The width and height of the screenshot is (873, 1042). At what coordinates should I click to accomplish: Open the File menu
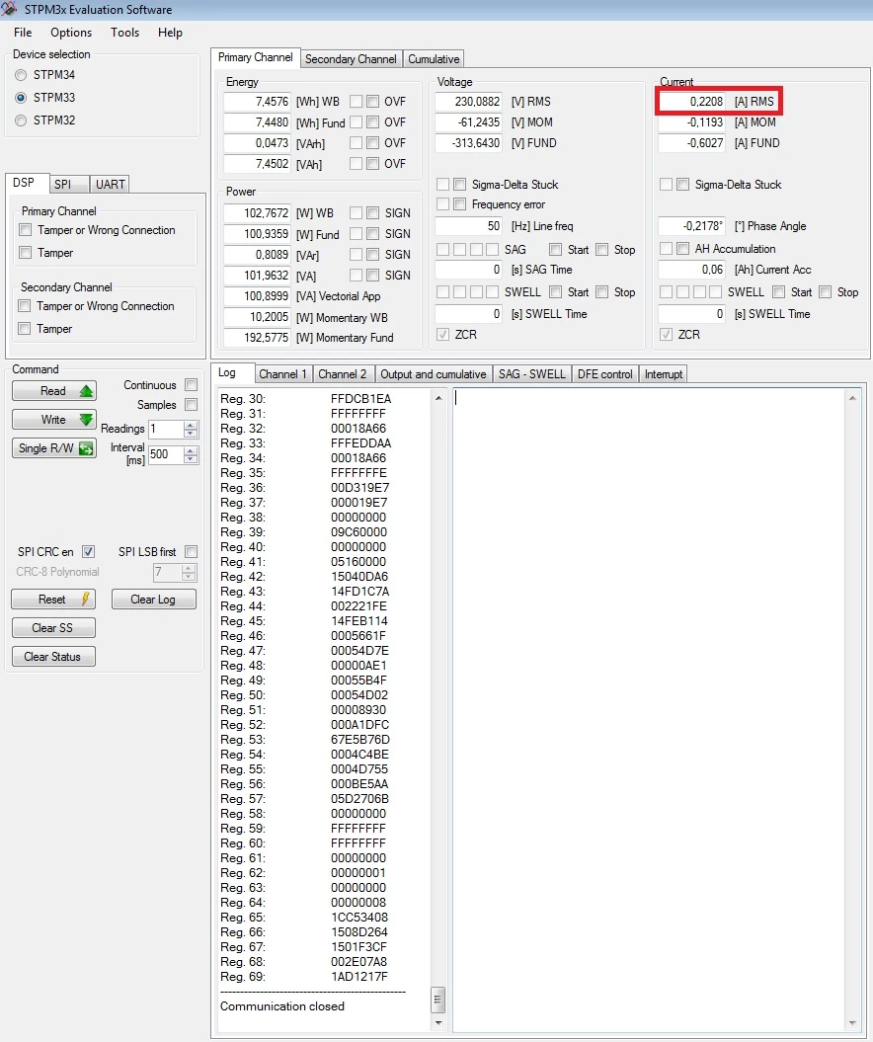point(23,33)
